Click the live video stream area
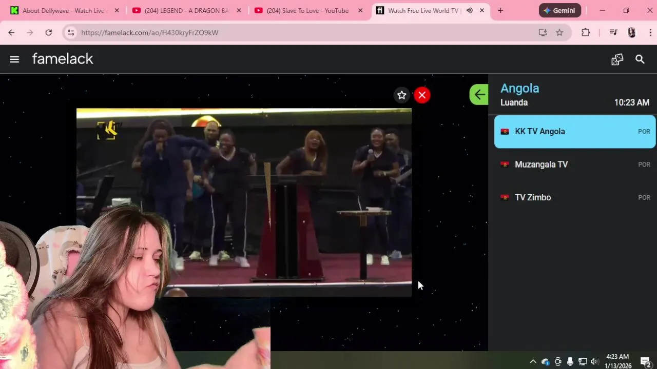657x369 pixels. 244,202
